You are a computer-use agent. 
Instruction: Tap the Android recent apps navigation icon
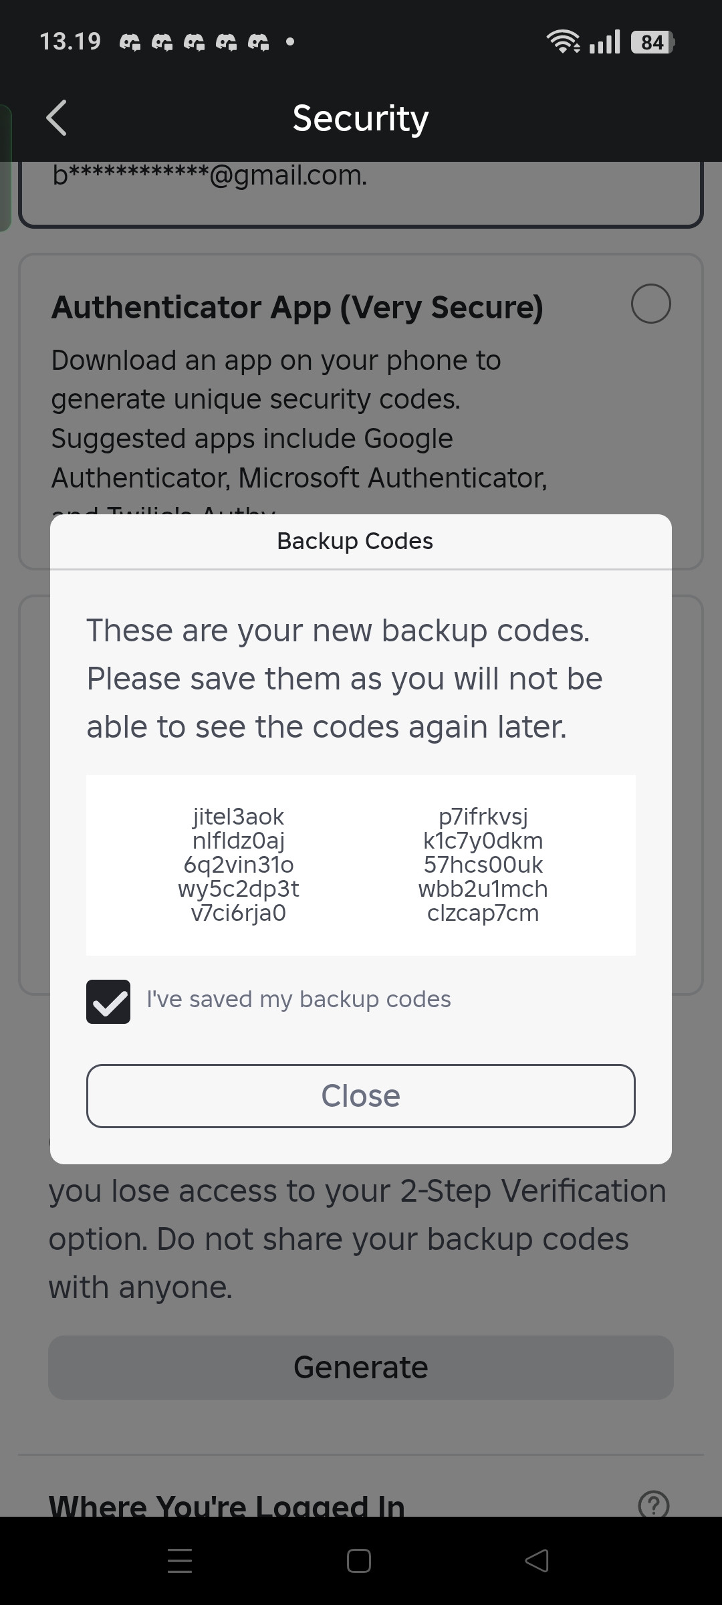coord(180,1560)
